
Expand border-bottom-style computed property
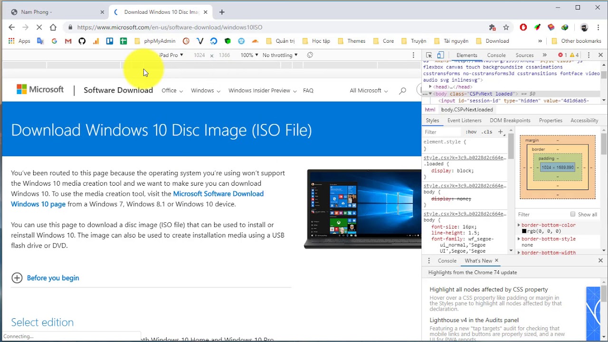[519, 239]
